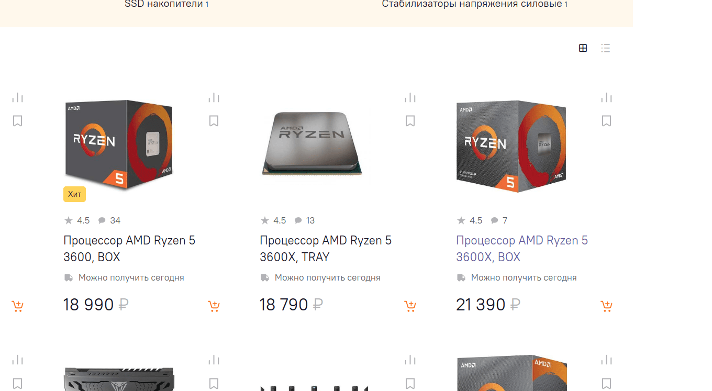Add Ryzen 5 3600X BOX to comparison

point(606,97)
